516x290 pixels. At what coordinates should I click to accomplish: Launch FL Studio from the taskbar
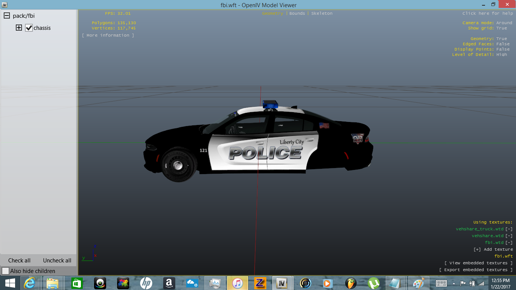(x=351, y=283)
